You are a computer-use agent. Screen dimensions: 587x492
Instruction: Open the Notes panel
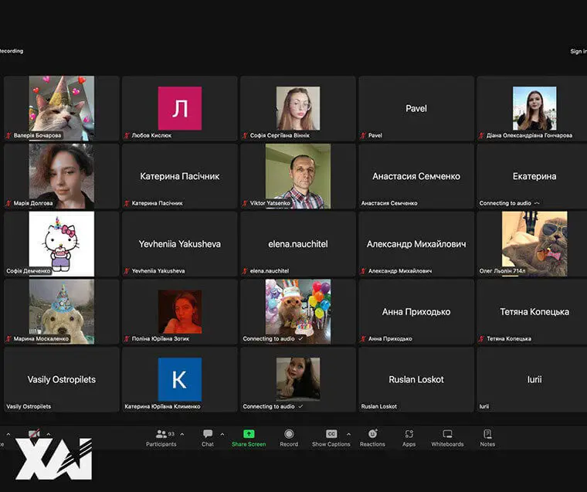coord(487,436)
